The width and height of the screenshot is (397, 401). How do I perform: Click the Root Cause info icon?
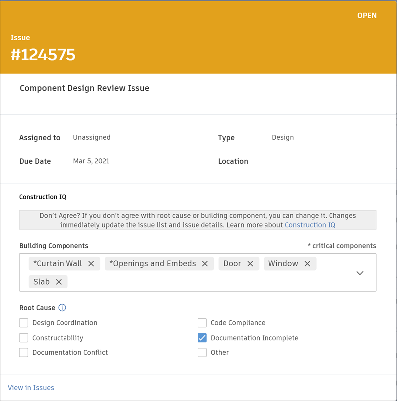point(62,308)
